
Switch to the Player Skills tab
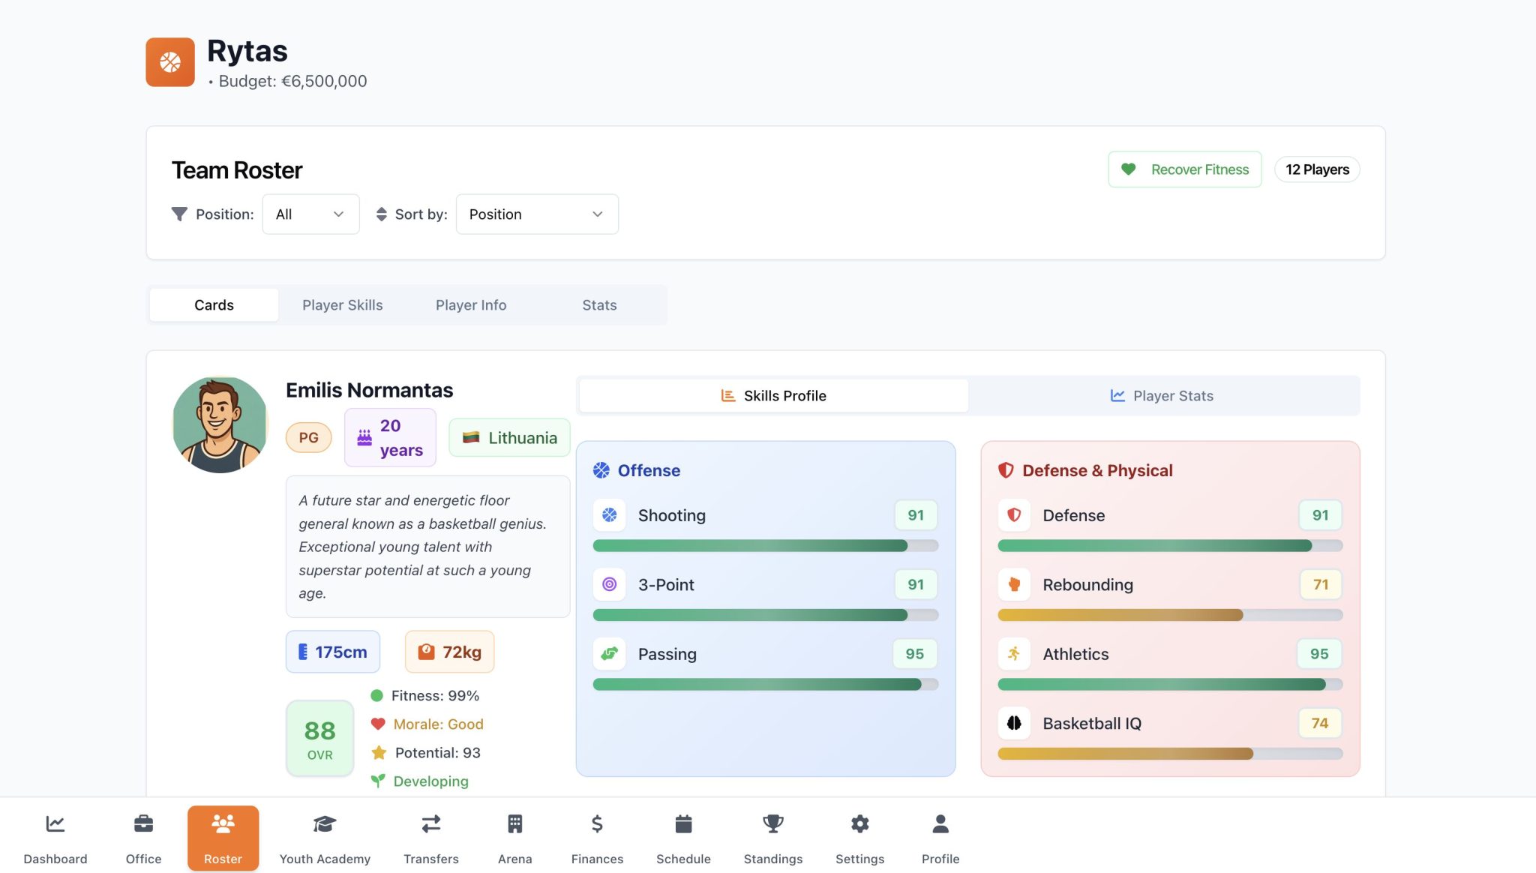click(342, 305)
